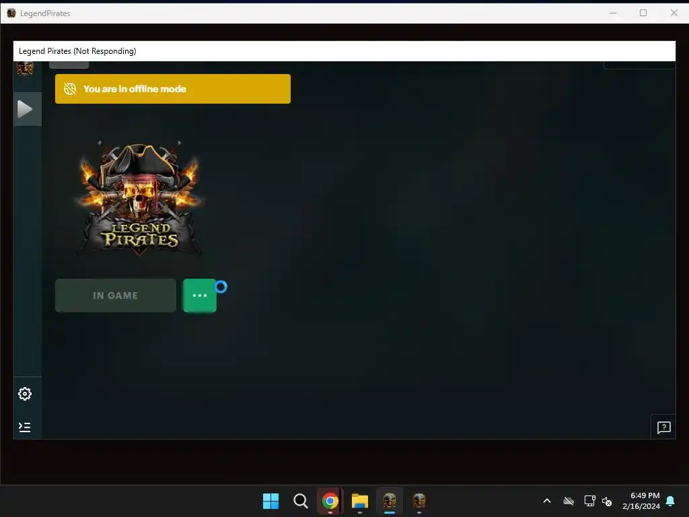This screenshot has width=689, height=517.
Task: Open launcher settings via the gear icon
Action: (25, 394)
